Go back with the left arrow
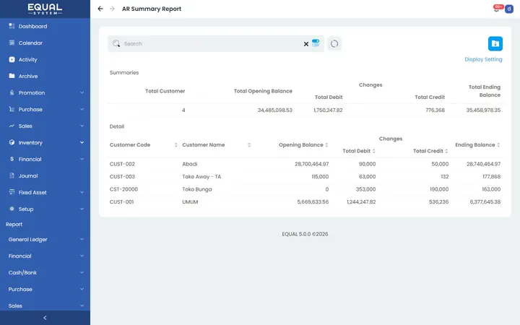The width and height of the screenshot is (520, 325). pyautogui.click(x=100, y=9)
